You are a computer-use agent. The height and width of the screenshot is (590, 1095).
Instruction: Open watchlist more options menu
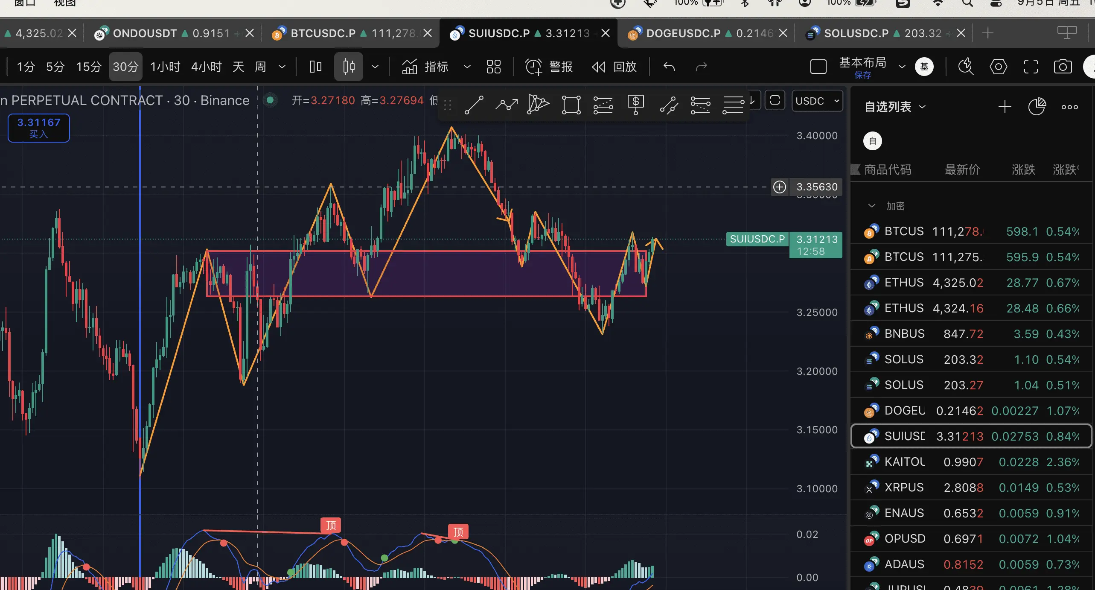[1070, 107]
